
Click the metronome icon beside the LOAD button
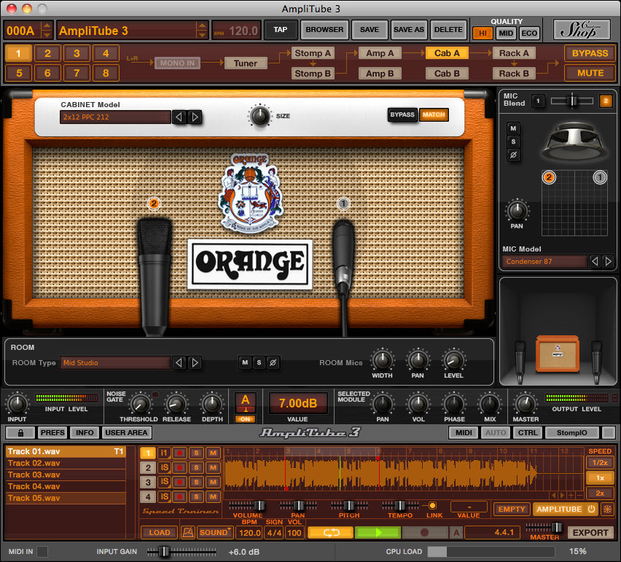[x=188, y=532]
